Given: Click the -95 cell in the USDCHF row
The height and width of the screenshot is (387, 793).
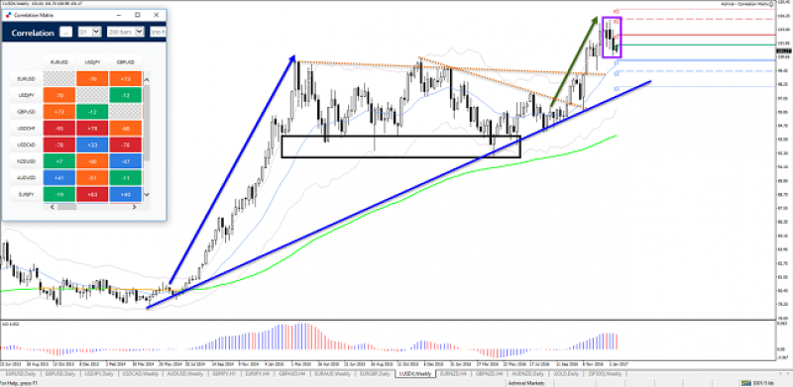Looking at the screenshot, I should coord(59,129).
